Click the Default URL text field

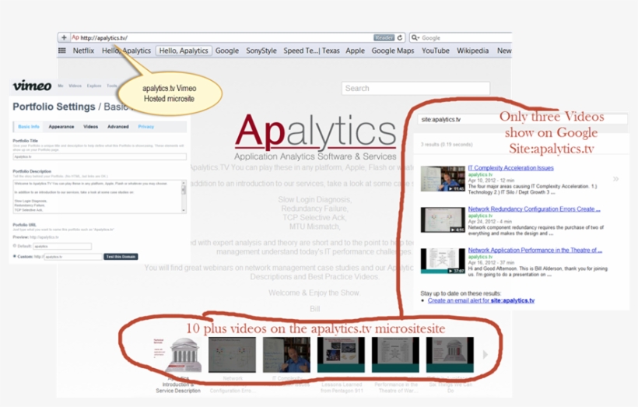[62, 246]
